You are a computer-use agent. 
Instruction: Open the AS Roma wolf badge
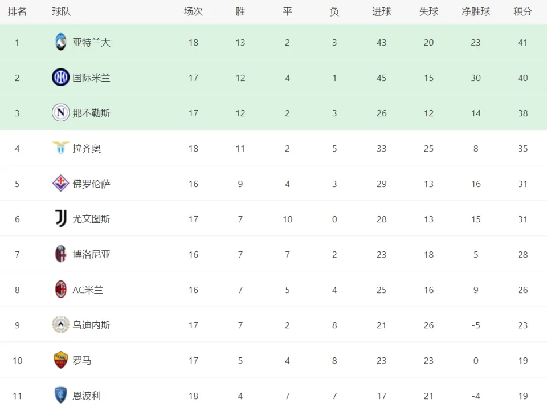click(x=61, y=360)
